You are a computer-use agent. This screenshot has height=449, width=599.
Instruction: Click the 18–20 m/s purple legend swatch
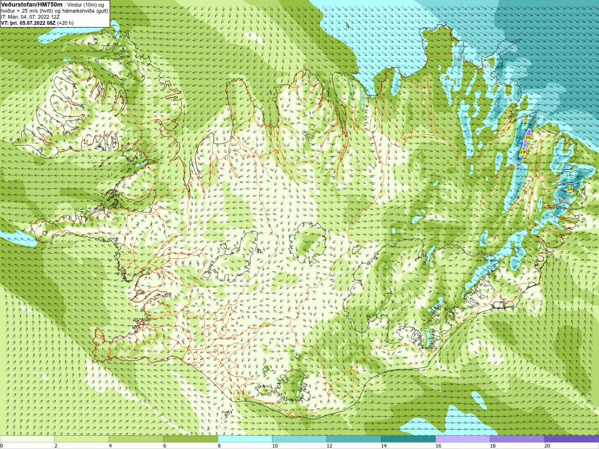(x=517, y=439)
